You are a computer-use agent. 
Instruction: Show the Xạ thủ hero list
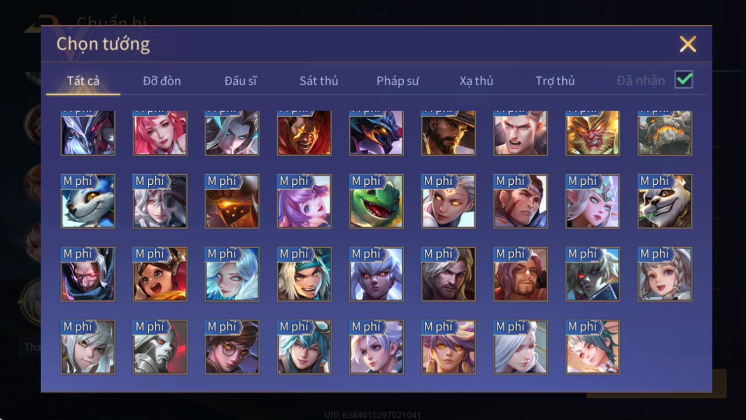click(x=476, y=81)
